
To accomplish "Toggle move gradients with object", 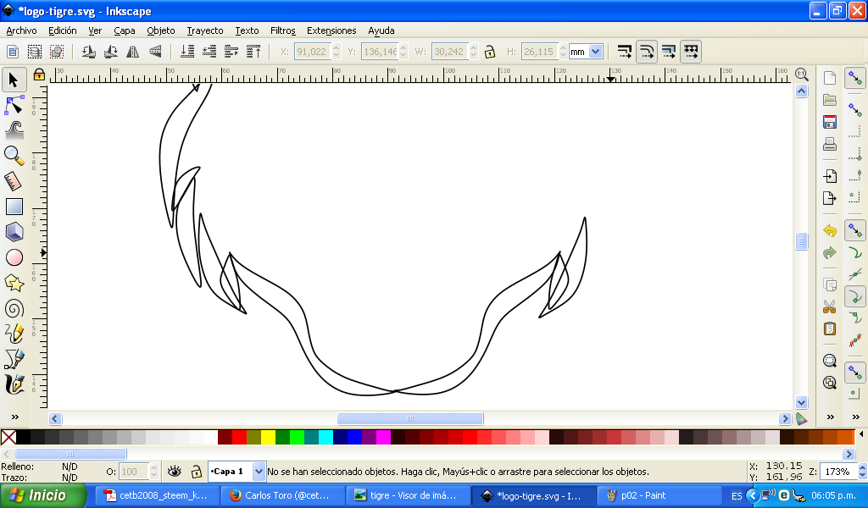I will [669, 52].
